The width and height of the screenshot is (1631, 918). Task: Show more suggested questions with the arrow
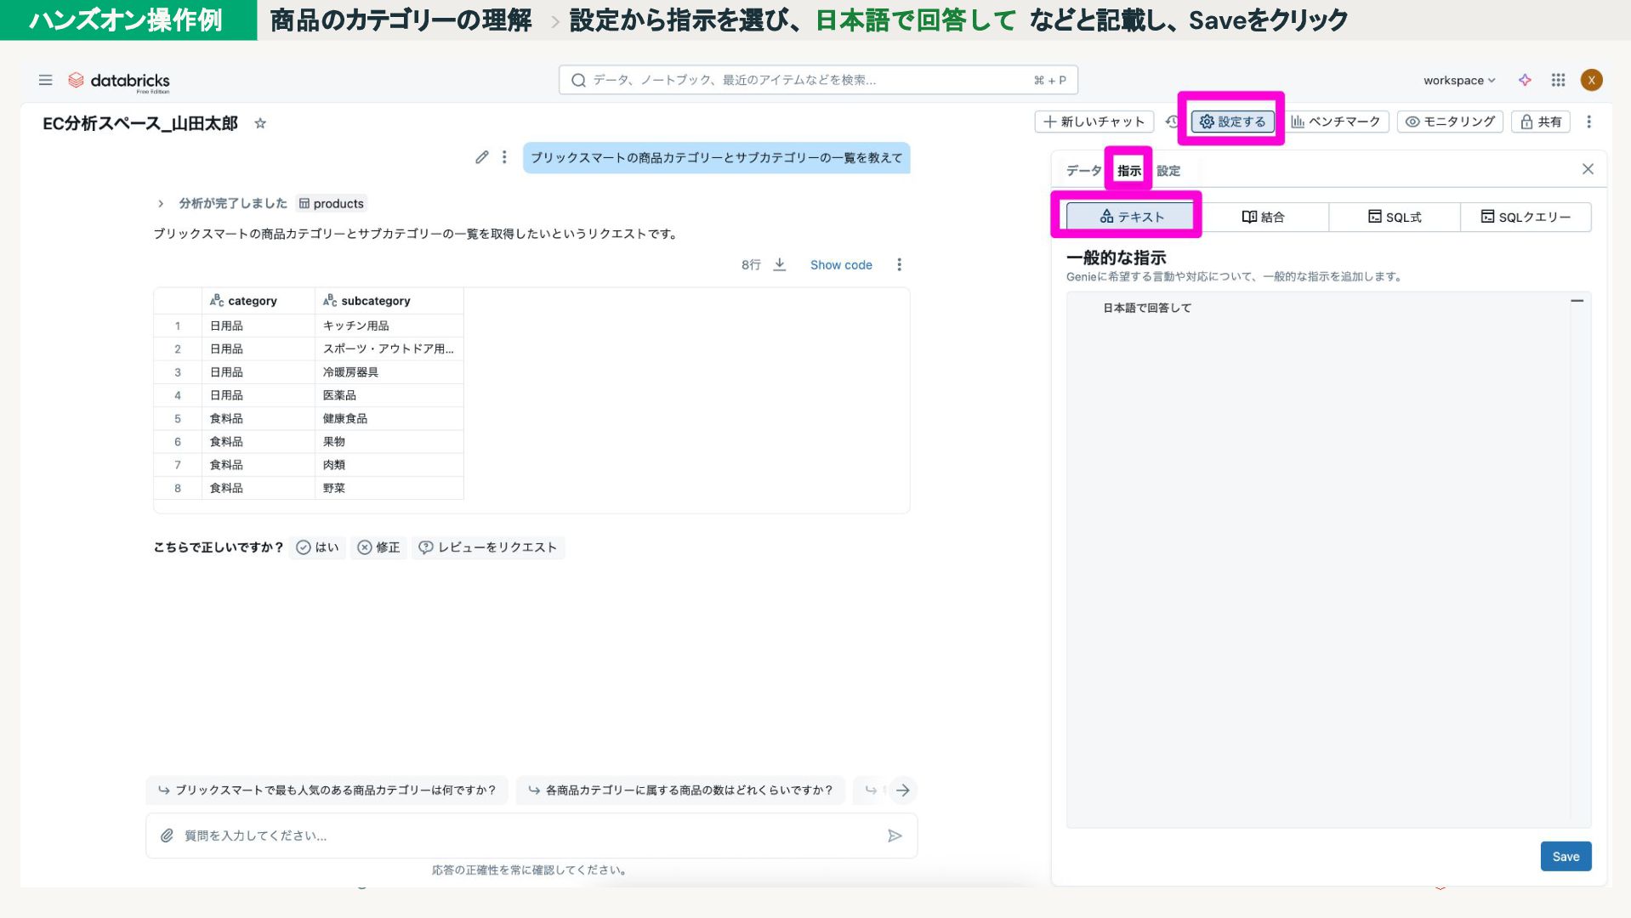pos(903,790)
